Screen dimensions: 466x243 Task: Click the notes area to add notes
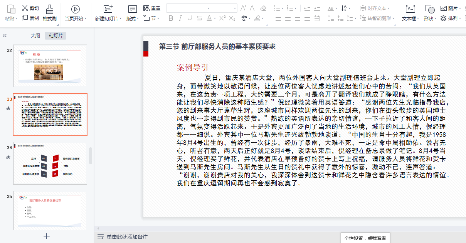coord(127,237)
